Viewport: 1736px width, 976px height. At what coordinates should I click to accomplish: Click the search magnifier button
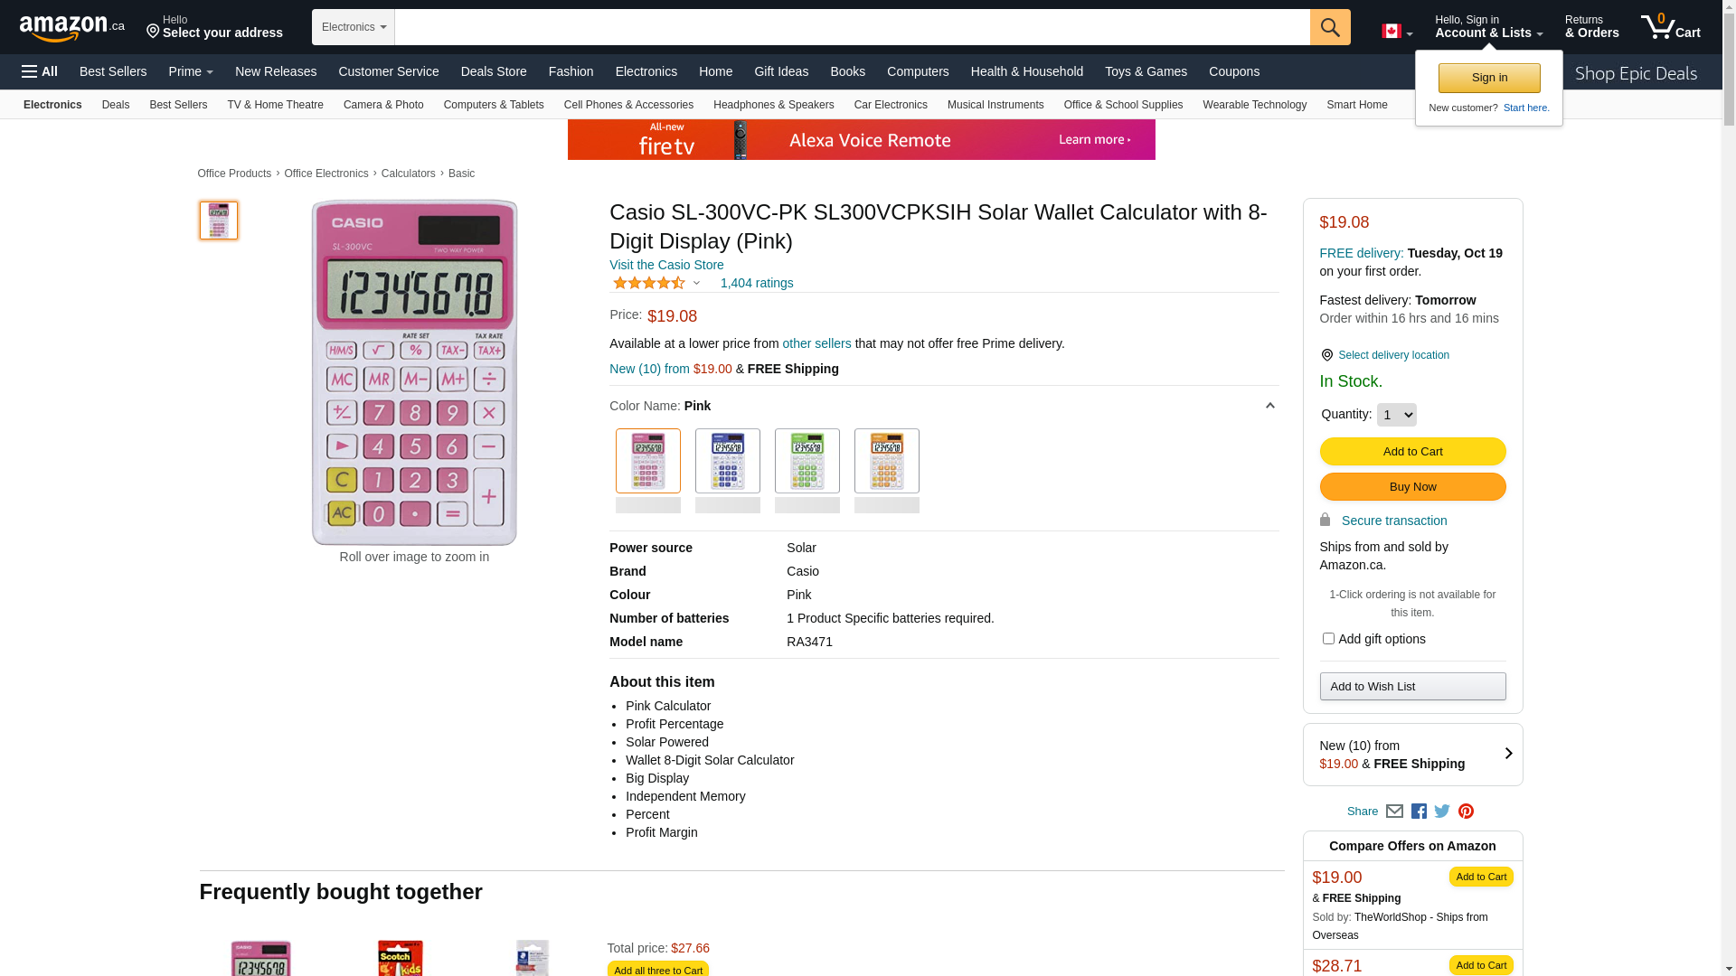pos(1329,27)
